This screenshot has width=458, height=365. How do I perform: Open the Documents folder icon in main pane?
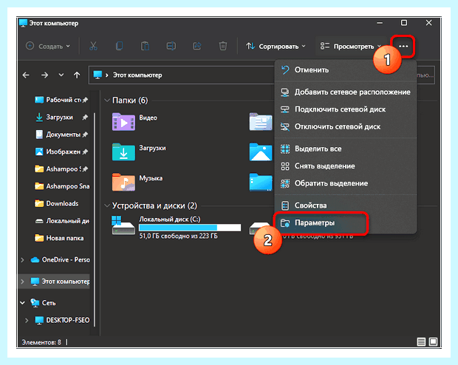[261, 122]
